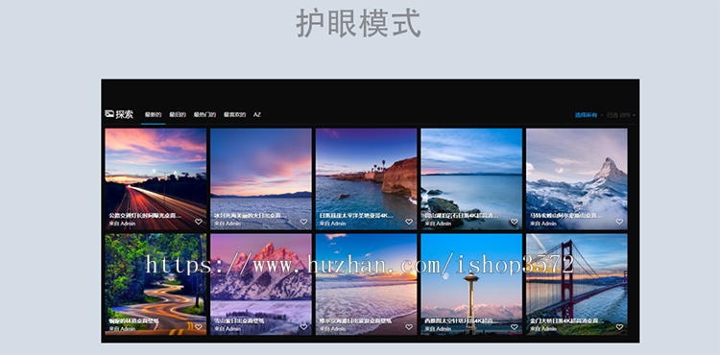The width and height of the screenshot is (720, 355).
Task: Open the Matterhorn snowy peak thumbnail
Action: (x=577, y=178)
